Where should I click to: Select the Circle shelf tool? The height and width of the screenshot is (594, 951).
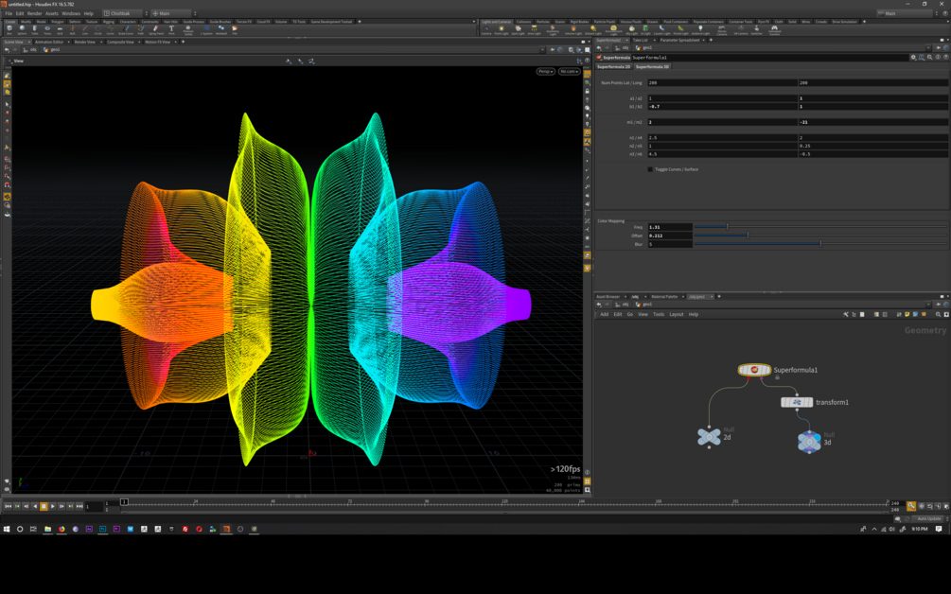click(97, 28)
